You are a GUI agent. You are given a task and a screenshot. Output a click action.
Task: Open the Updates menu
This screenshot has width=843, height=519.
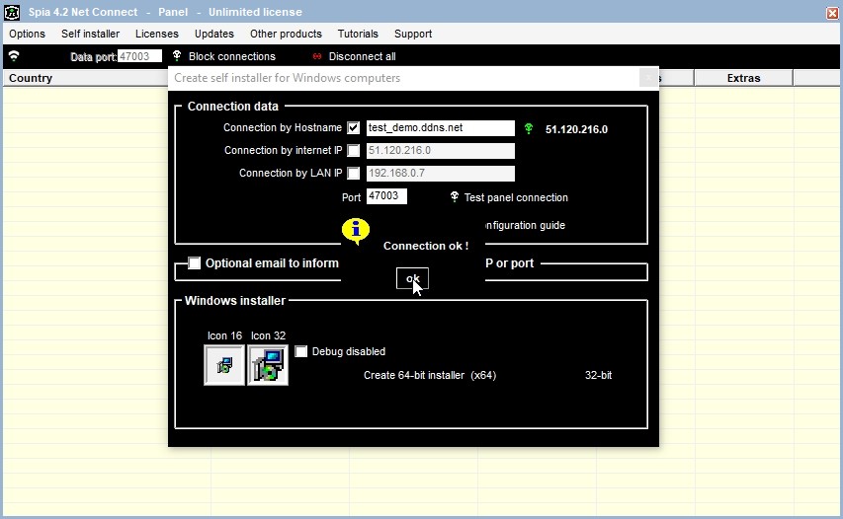coord(214,34)
